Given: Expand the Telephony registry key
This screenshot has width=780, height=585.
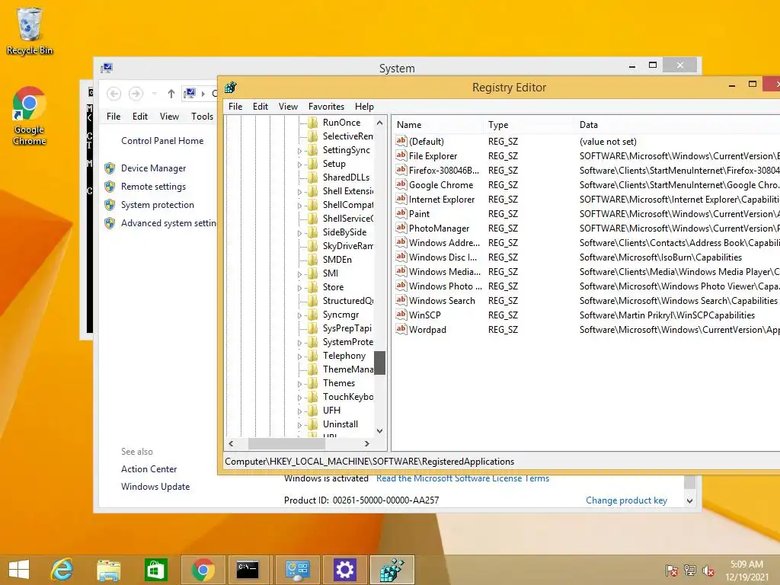Looking at the screenshot, I should (x=299, y=356).
